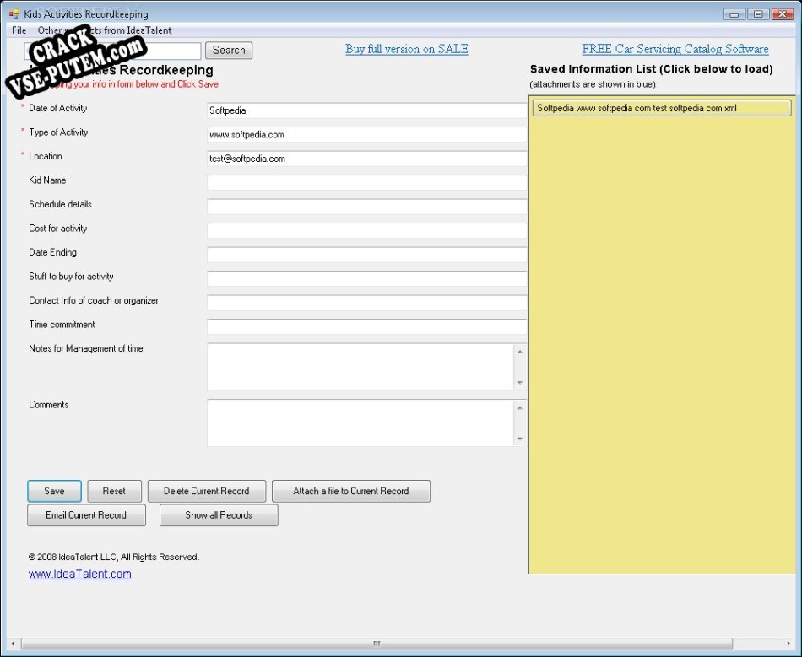Focus the Schedule details field

coord(366,207)
